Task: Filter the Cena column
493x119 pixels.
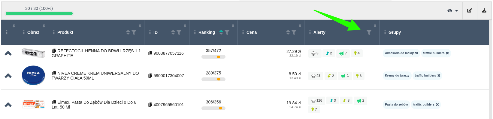Action: [294, 32]
